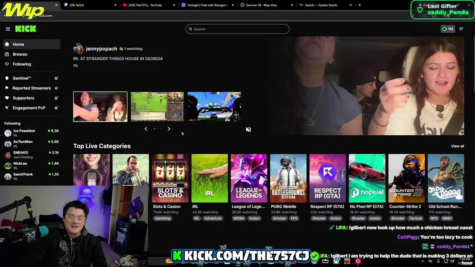Click Ice Poseidon's avatar in Following

point(8,133)
